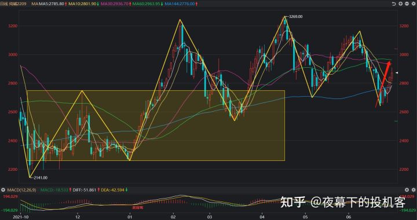Click the MA30:2936.70 value
The width and height of the screenshot is (417, 220).
114,4
